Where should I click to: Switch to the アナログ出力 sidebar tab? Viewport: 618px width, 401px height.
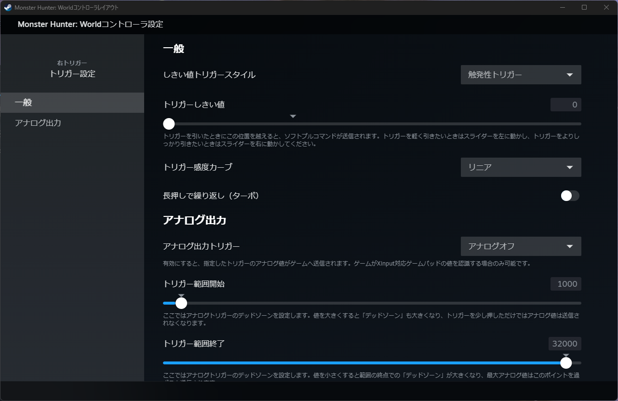[72, 123]
